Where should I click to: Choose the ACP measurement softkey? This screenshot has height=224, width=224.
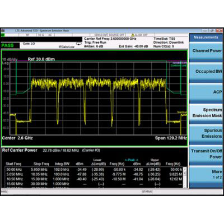pos(207,92)
